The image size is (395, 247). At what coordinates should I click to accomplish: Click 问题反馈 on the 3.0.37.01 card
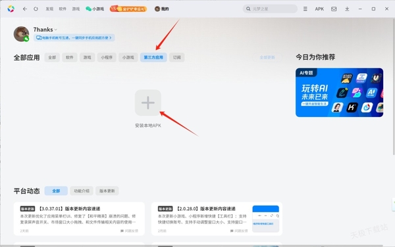tap(129, 231)
